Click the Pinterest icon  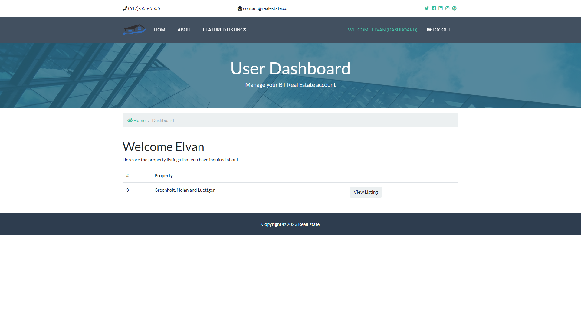pyautogui.click(x=454, y=8)
